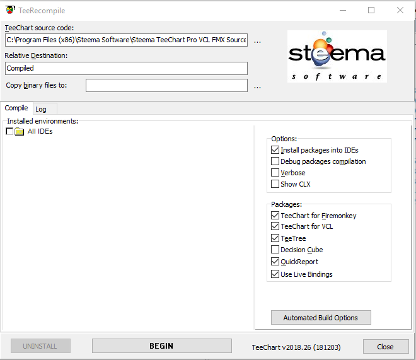Click the TeeChart v2018.26 (181203) version text
Image resolution: width=416 pixels, height=360 pixels.
tap(296, 347)
